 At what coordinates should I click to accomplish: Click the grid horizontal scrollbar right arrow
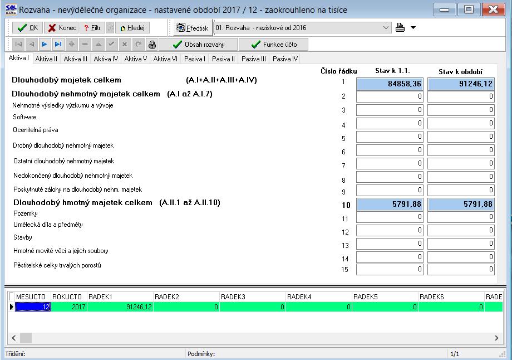point(496,338)
